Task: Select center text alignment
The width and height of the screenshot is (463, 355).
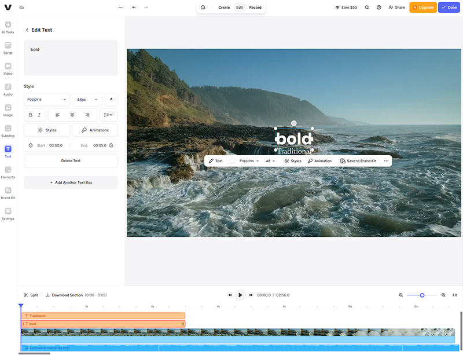Action: (x=72, y=115)
